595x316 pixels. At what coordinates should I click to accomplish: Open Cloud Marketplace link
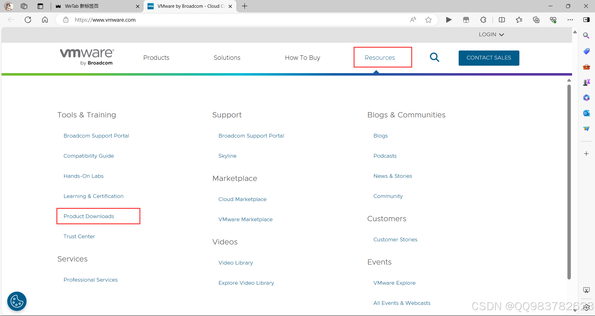242,199
